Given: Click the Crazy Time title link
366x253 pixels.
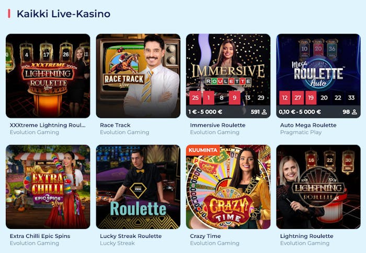Looking at the screenshot, I should coord(205,236).
